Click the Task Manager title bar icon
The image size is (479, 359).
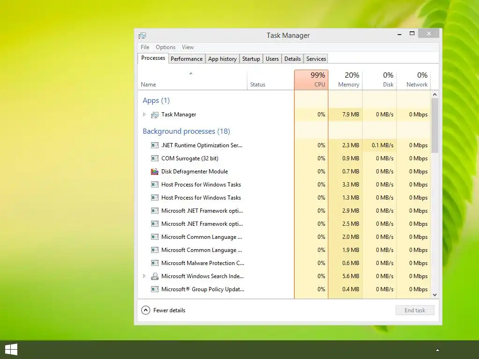(142, 36)
